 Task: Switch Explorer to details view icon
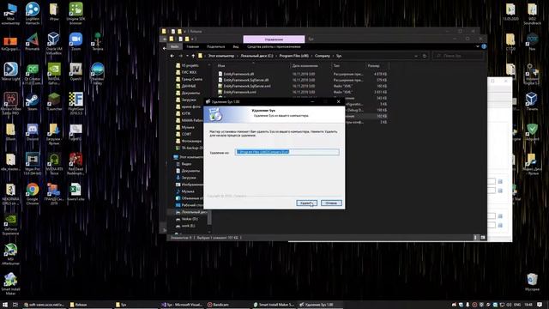pos(475,238)
